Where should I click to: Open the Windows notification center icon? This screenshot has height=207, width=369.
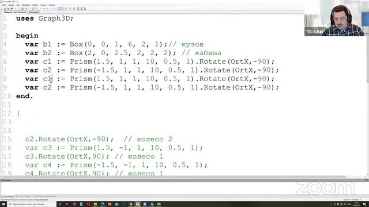click(364, 204)
